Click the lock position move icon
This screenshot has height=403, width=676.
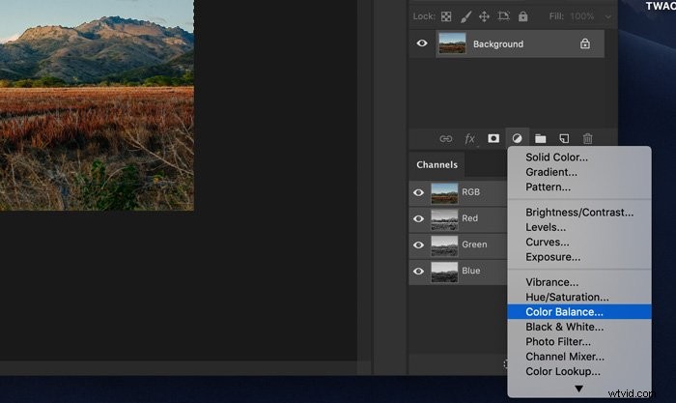(x=484, y=16)
